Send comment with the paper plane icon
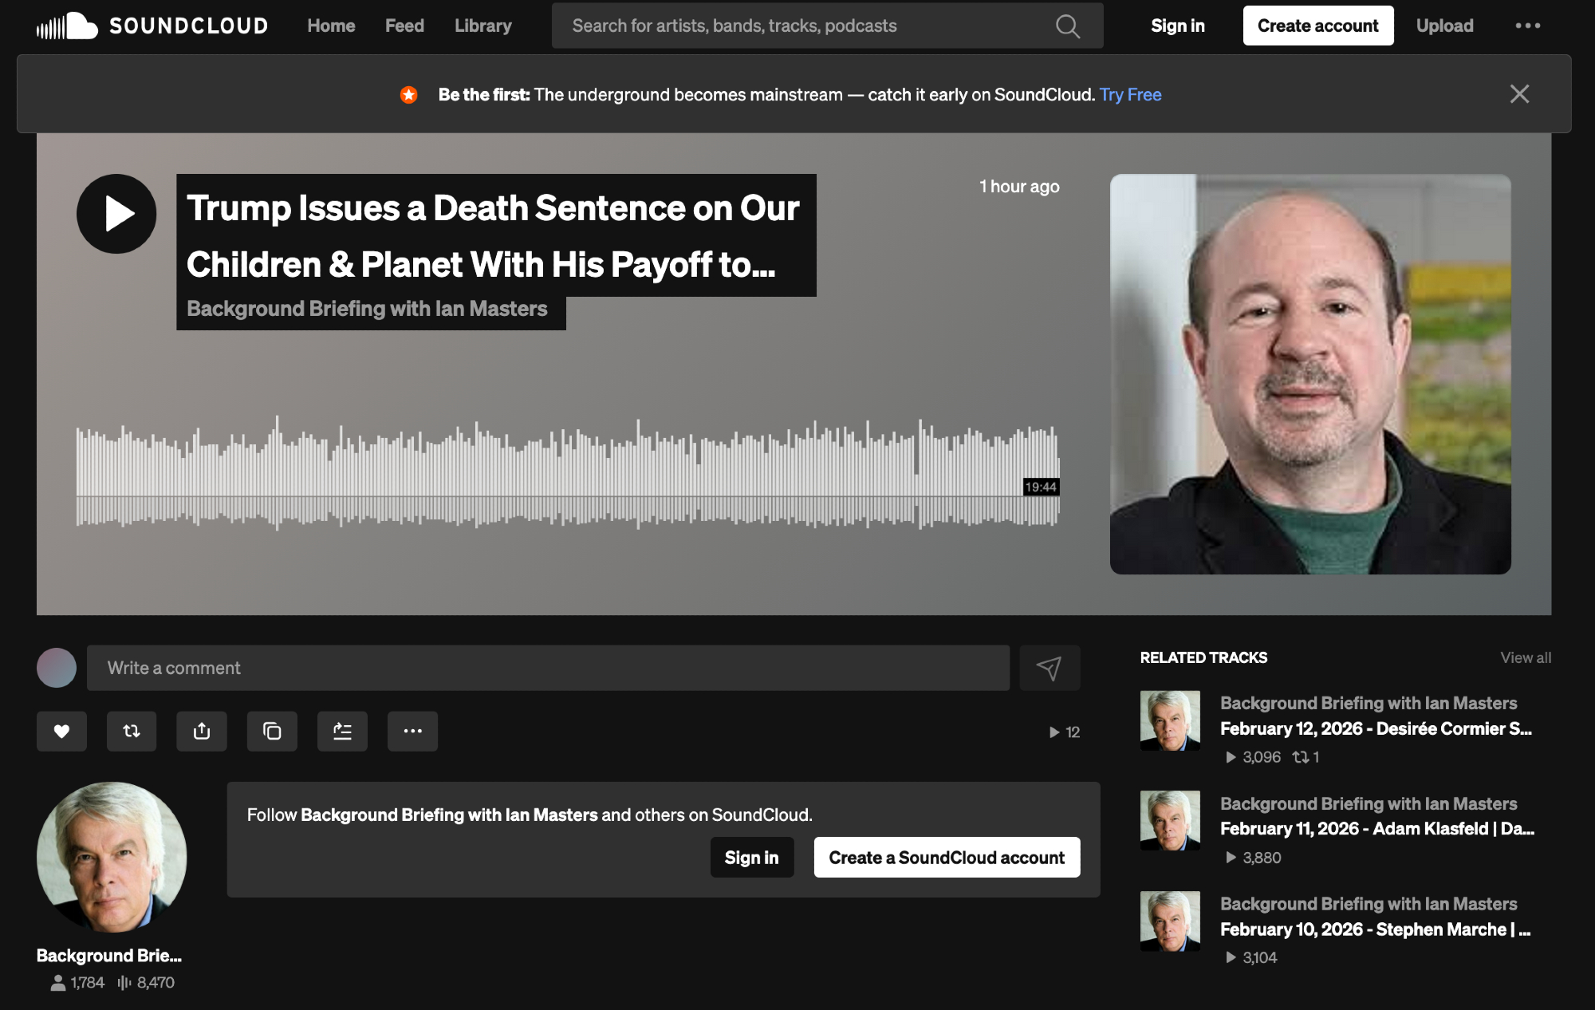The image size is (1595, 1010). coord(1050,668)
